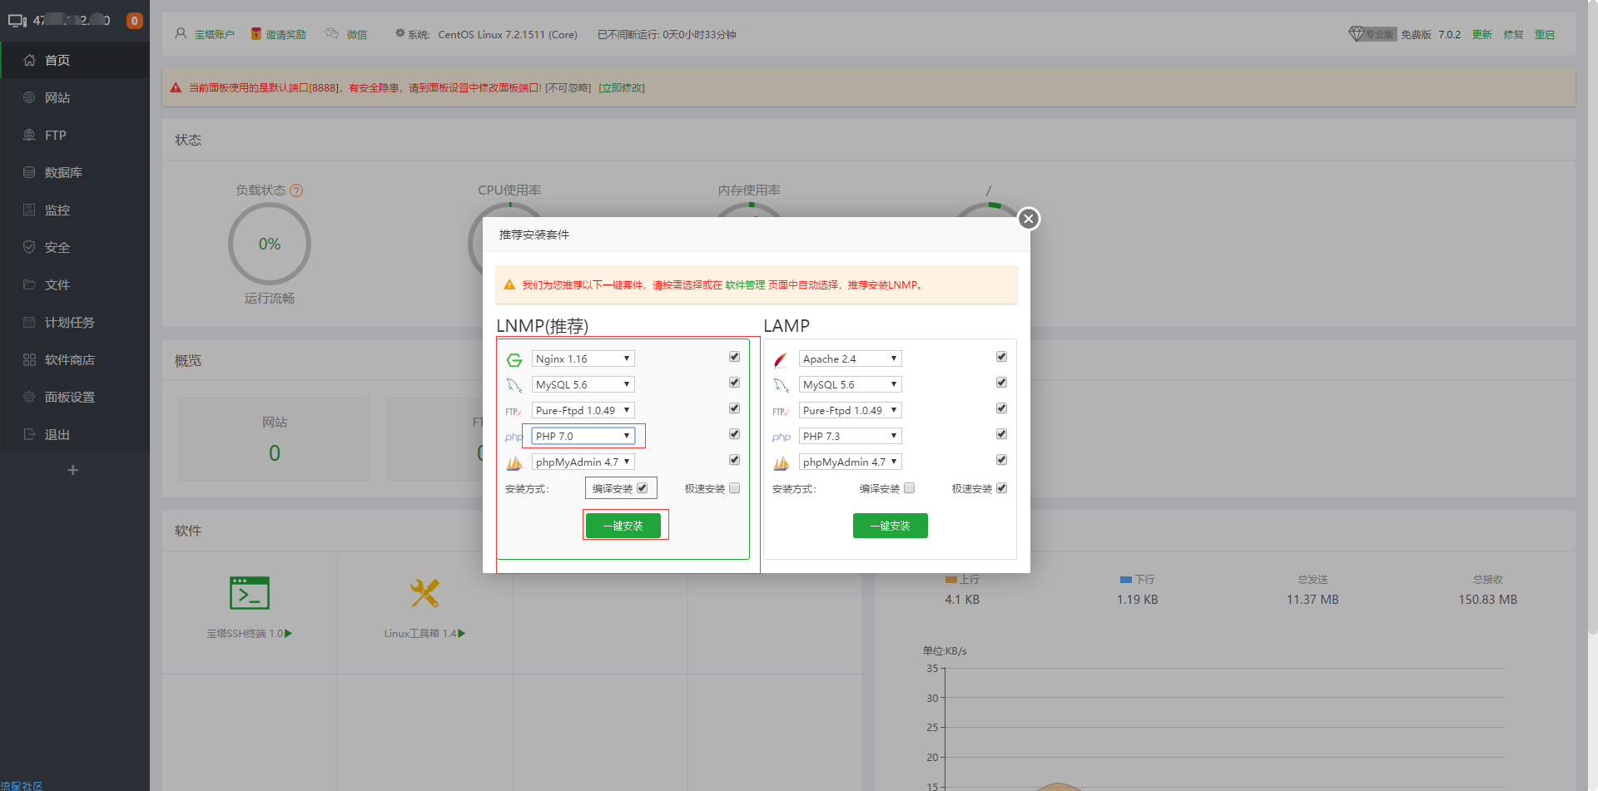The image size is (1598, 791).
Task: Open the 安全 sidebar item
Action: (75, 247)
